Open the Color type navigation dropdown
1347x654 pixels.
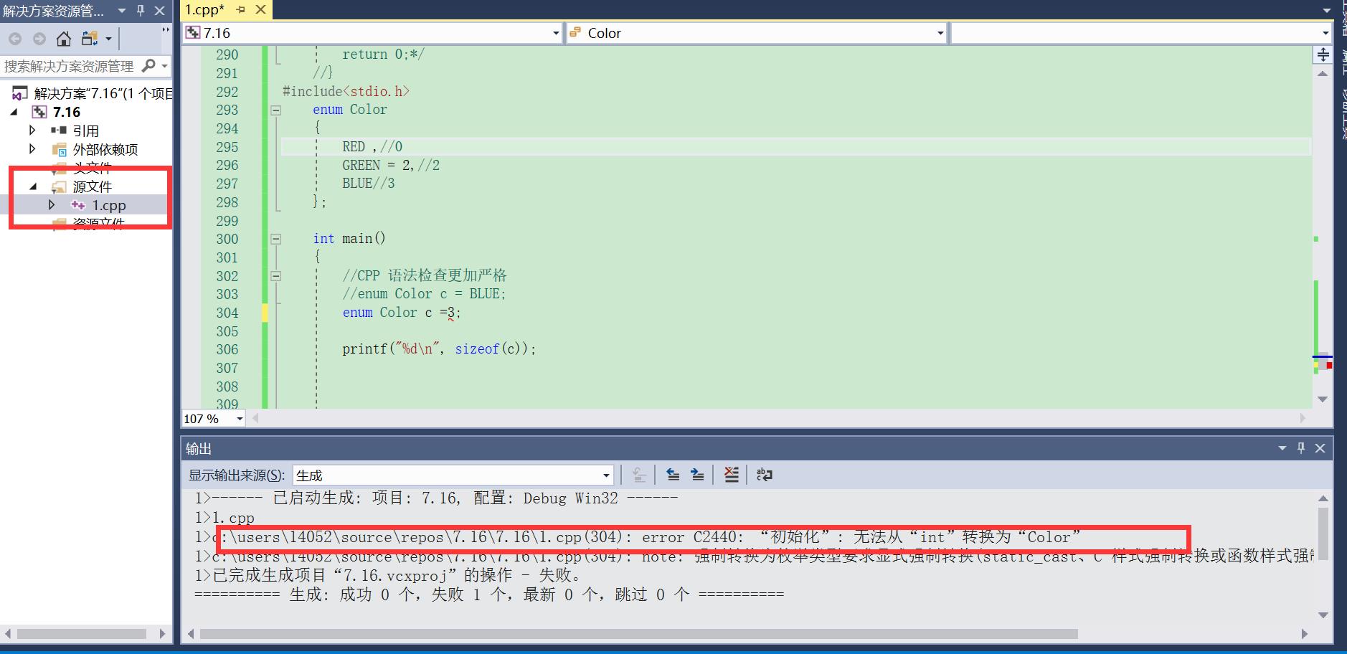click(940, 33)
